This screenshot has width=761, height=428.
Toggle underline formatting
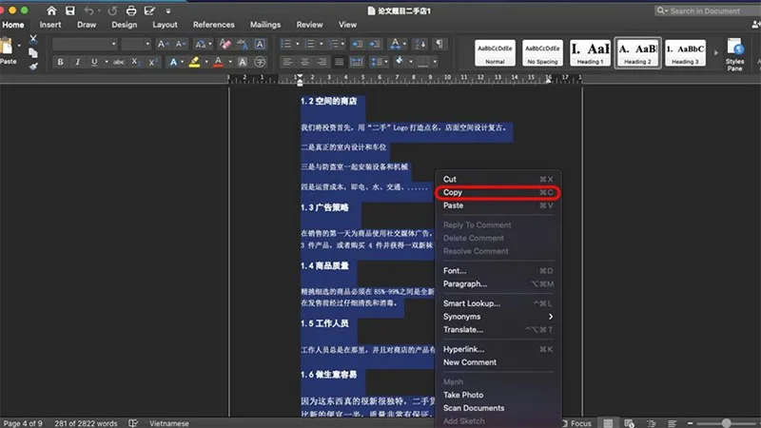(94, 62)
